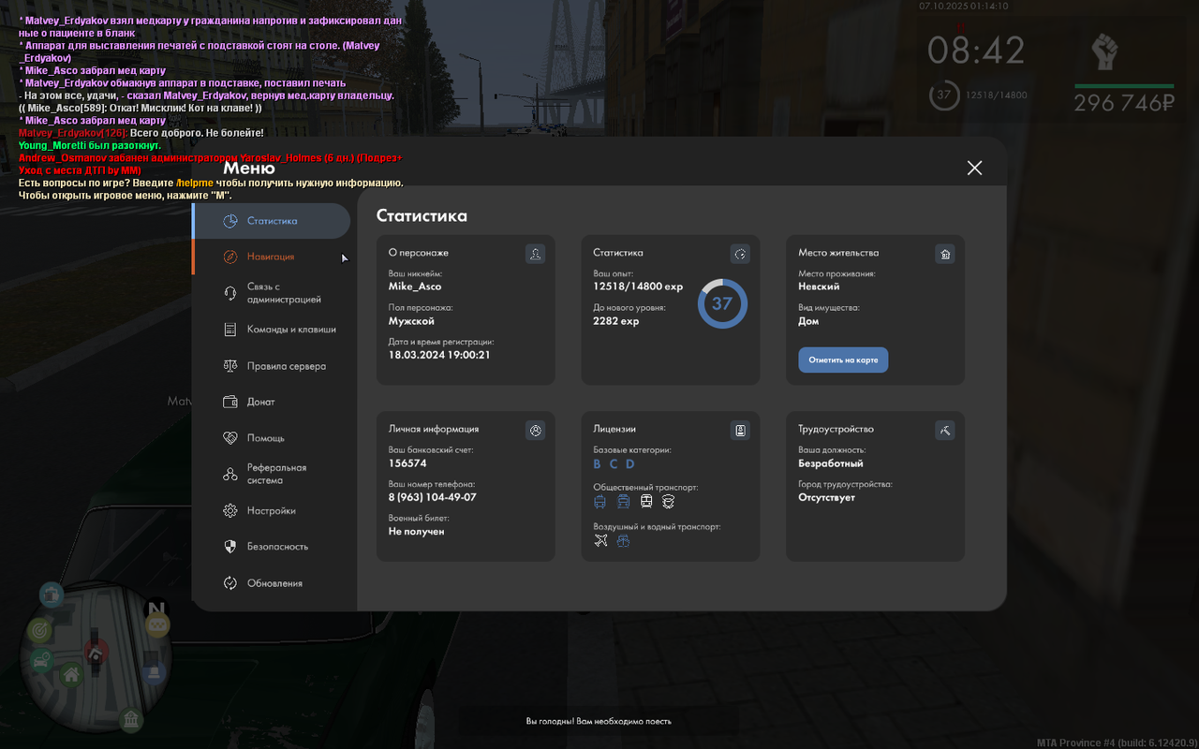Click military ID status Не получен
1199x749 pixels.
(x=417, y=532)
